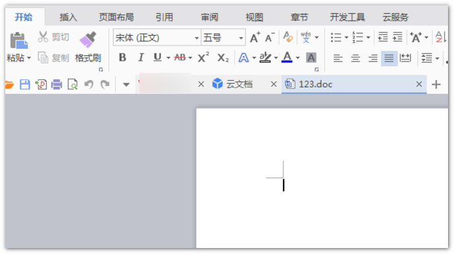Open the numbering style dropdown

point(368,38)
